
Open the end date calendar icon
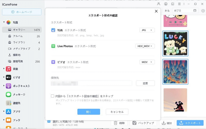pos(195,10)
